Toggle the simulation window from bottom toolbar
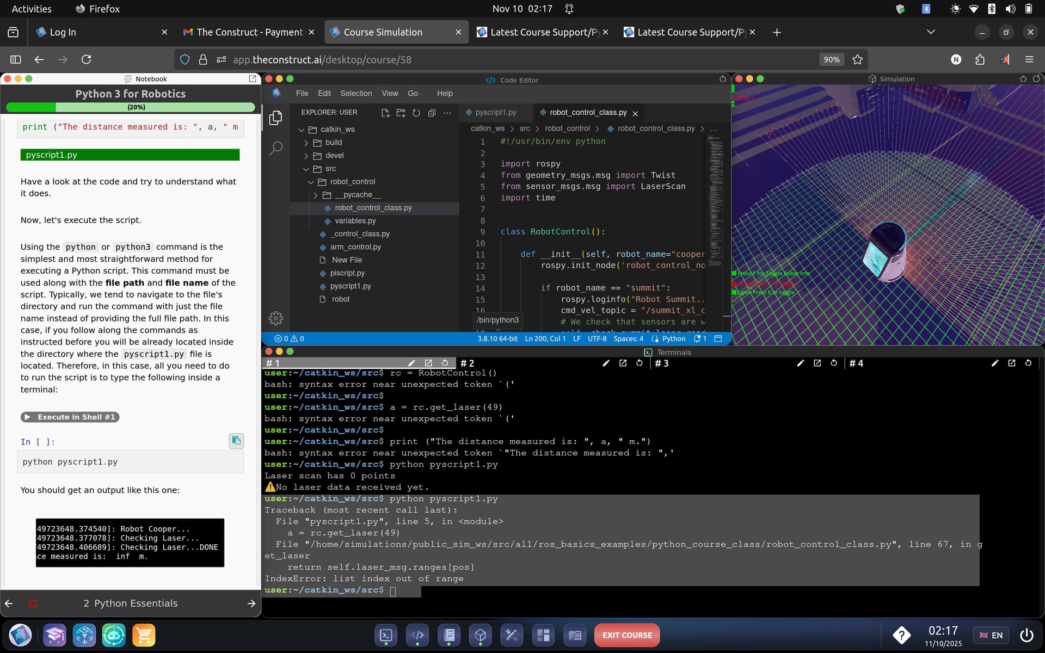This screenshot has width=1045, height=653. (480, 635)
